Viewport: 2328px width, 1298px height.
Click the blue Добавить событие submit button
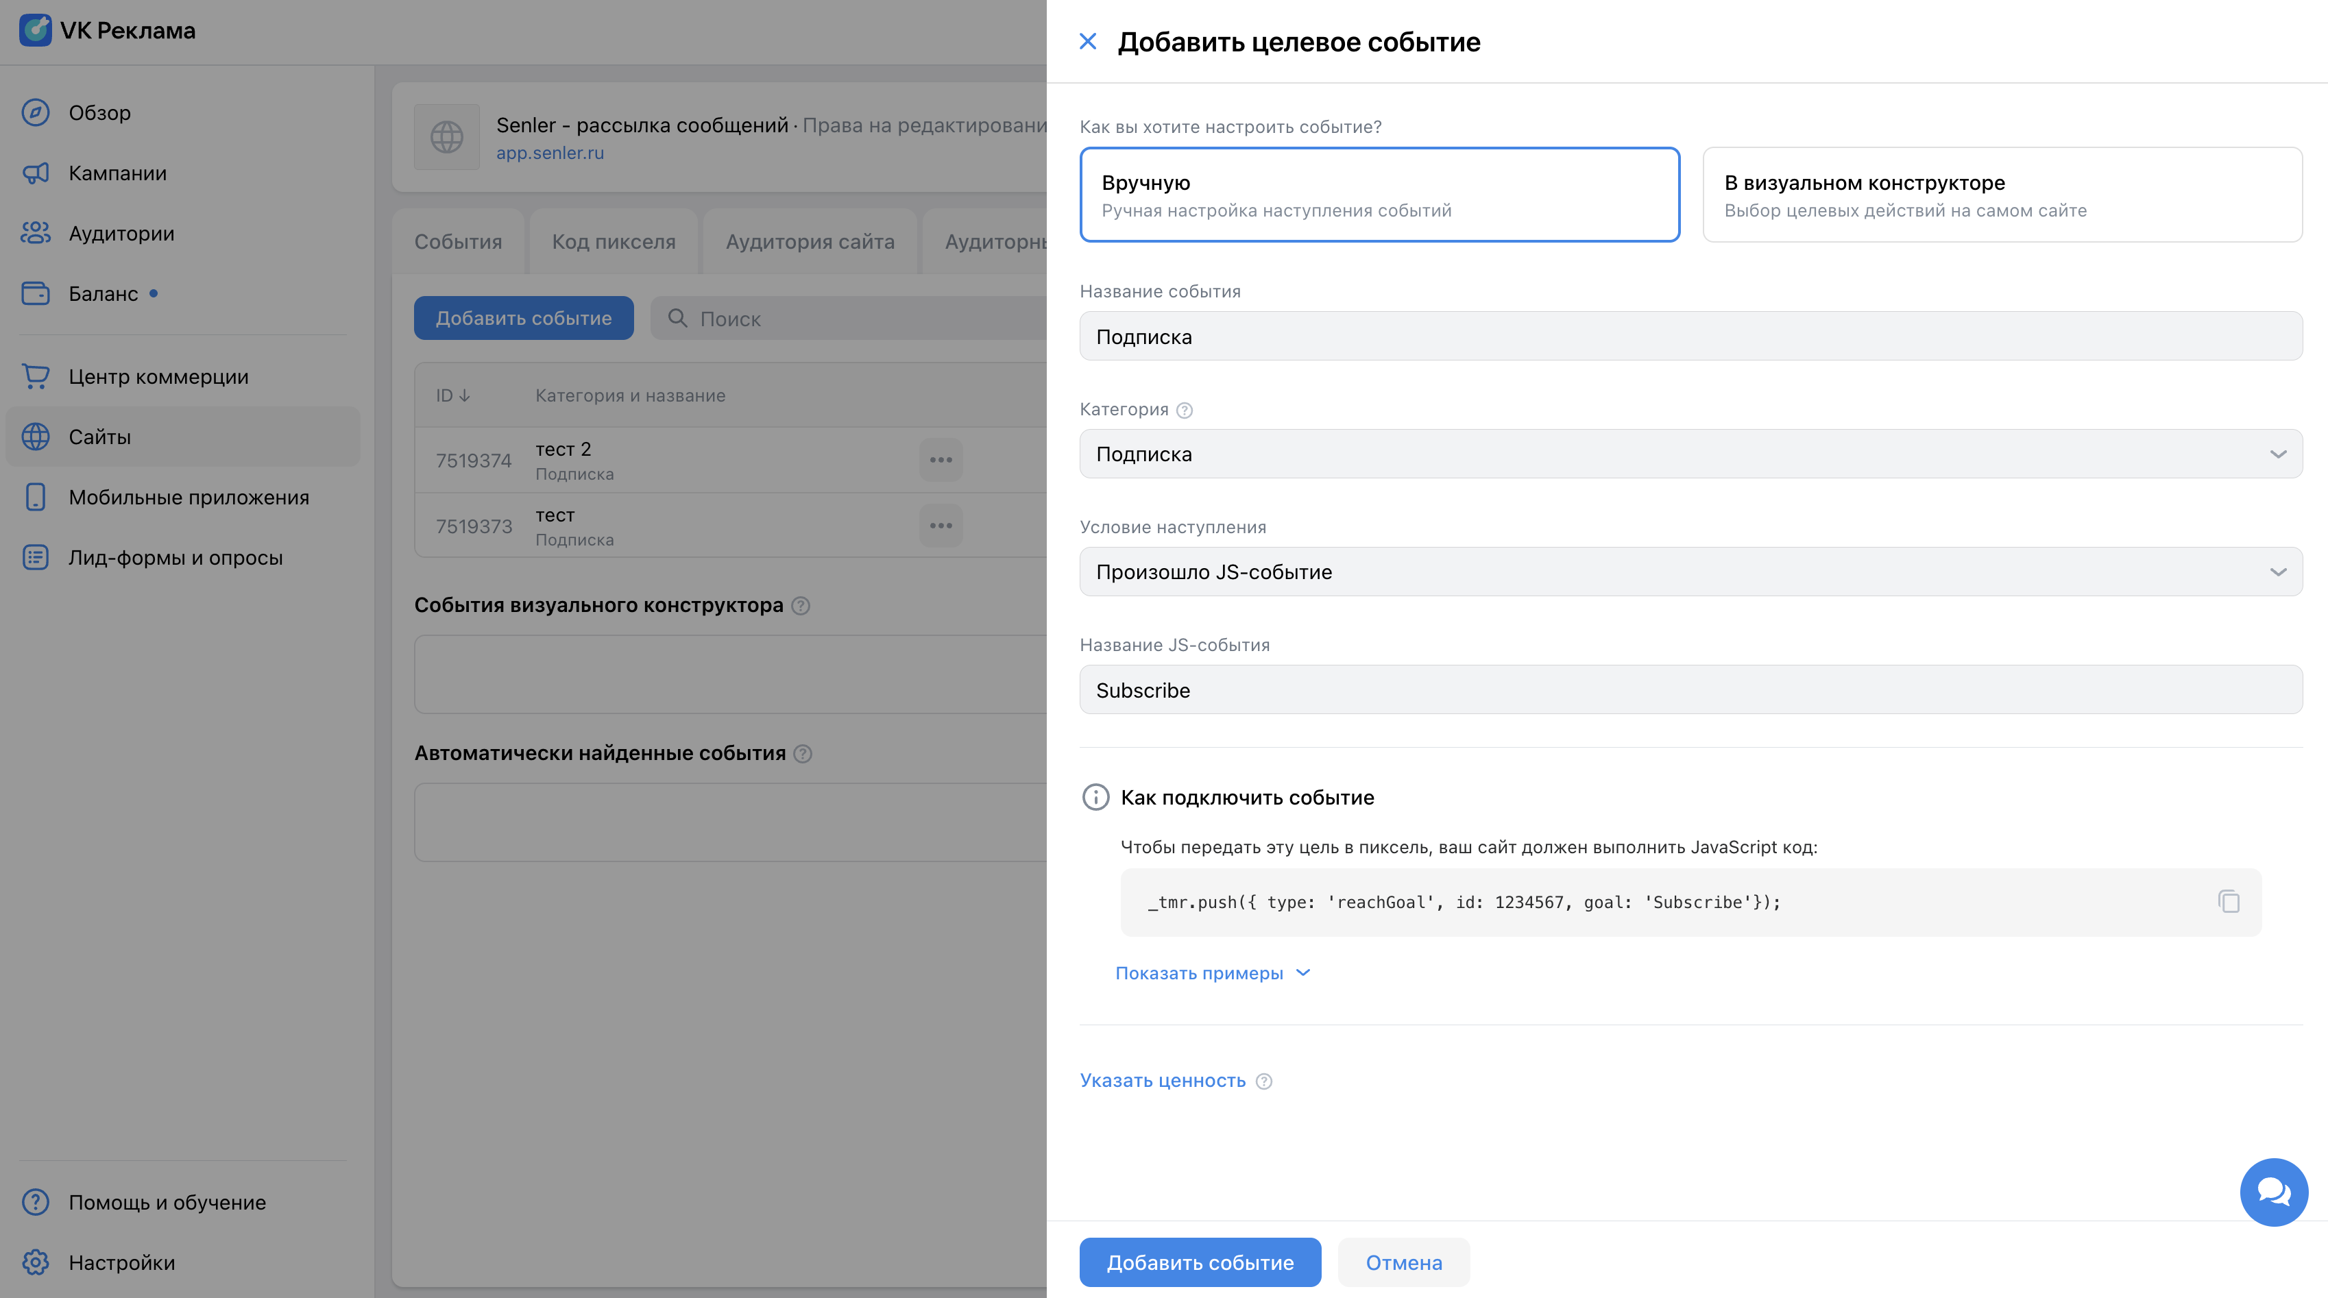(1199, 1263)
